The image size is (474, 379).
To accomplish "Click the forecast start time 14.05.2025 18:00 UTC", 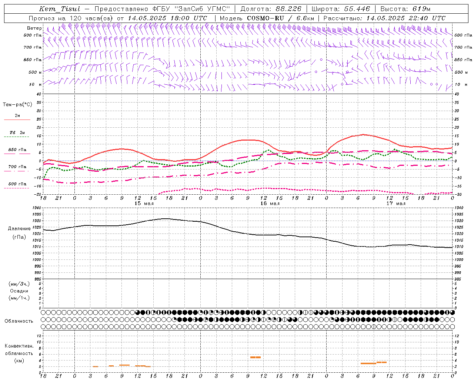I will click(167, 18).
